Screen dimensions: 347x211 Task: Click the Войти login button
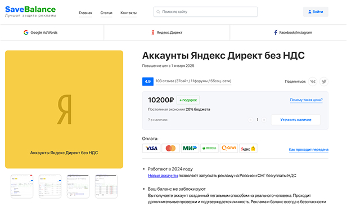316,12
